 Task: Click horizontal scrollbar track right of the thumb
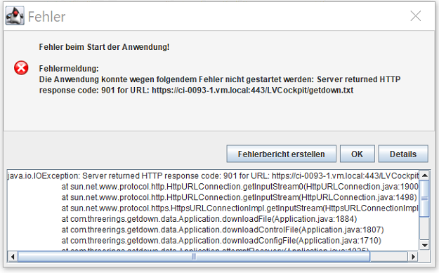click(x=389, y=256)
